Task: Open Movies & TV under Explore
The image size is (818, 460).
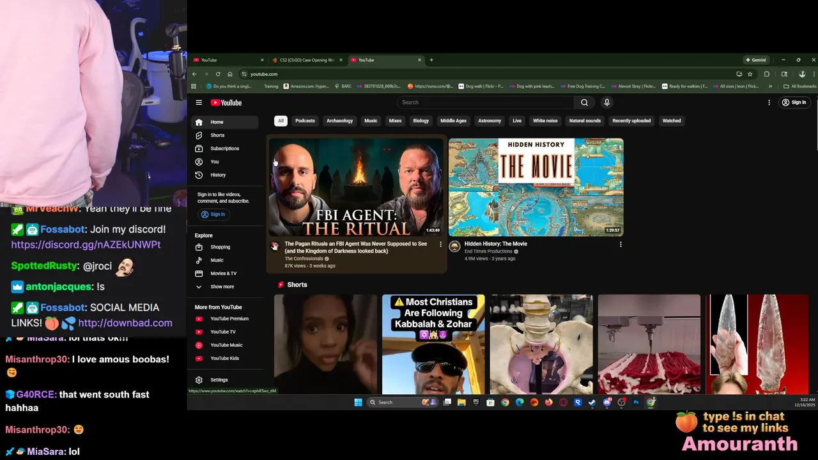Action: pyautogui.click(x=224, y=273)
